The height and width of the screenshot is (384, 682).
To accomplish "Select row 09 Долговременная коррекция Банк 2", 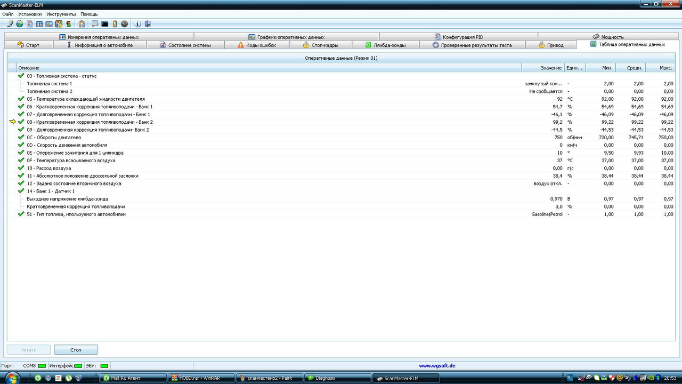I will 341,130.
